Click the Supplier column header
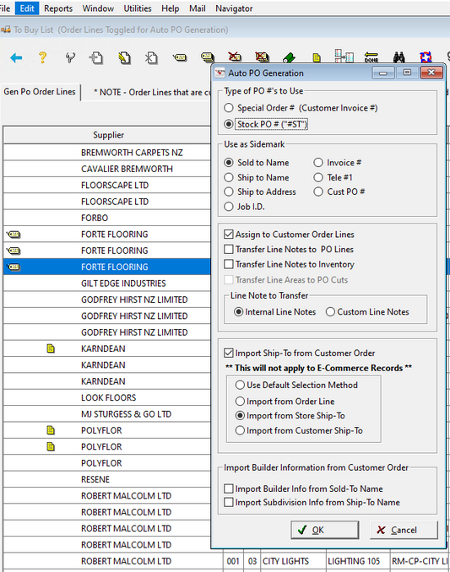The height and width of the screenshot is (572, 450). pyautogui.click(x=108, y=135)
